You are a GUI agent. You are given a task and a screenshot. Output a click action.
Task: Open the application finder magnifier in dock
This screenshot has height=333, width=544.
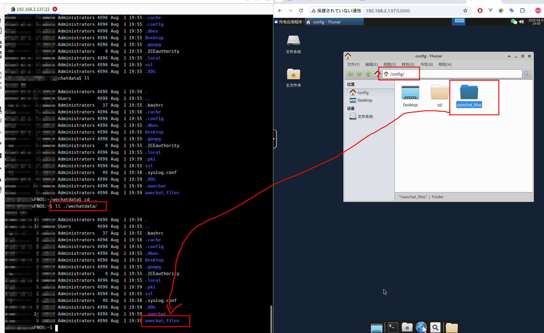(x=435, y=327)
